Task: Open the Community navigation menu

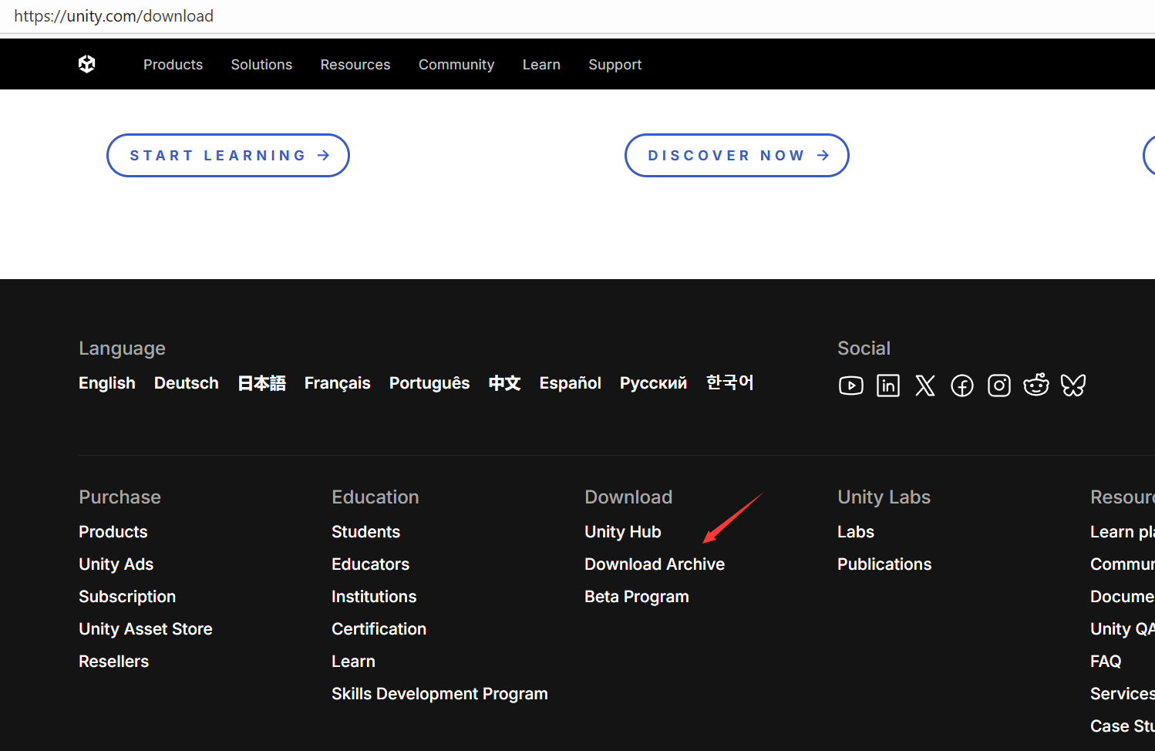Action: coord(456,65)
